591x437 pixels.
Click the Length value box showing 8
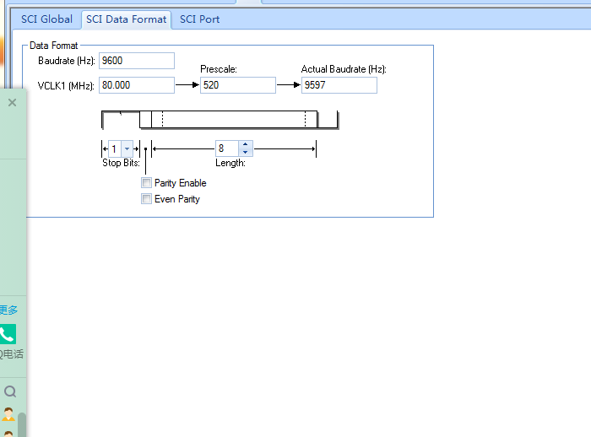coord(227,148)
